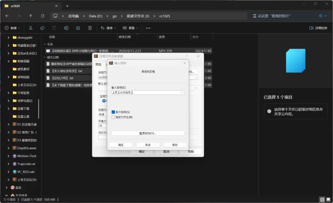This screenshot has width=333, height=203.
Task: Collapse the 今天 file group
Action: (x=45, y=44)
